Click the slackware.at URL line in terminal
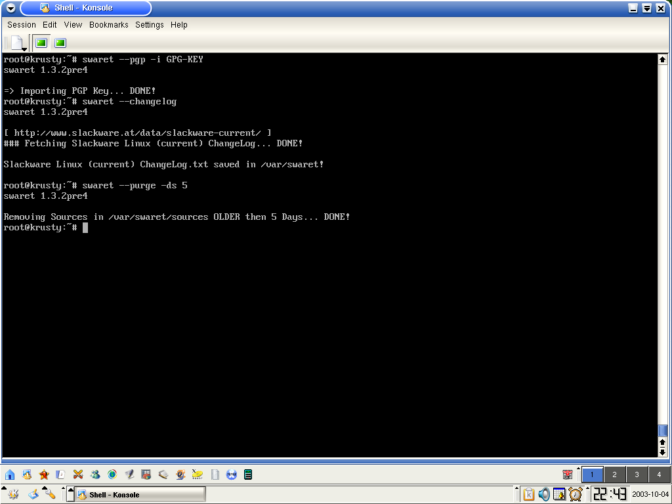 [x=138, y=133]
